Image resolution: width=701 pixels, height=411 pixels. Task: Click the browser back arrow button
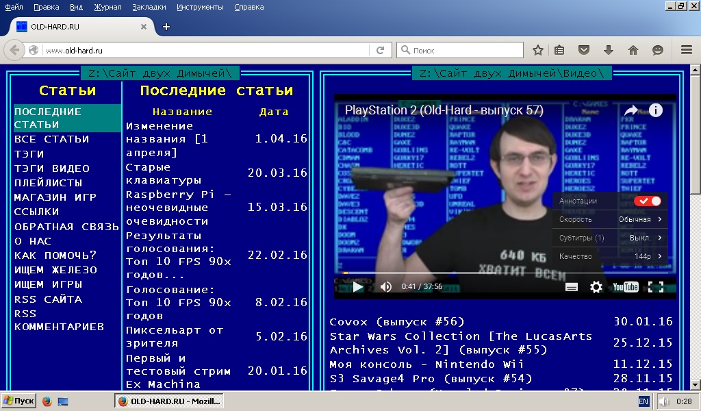click(x=14, y=50)
